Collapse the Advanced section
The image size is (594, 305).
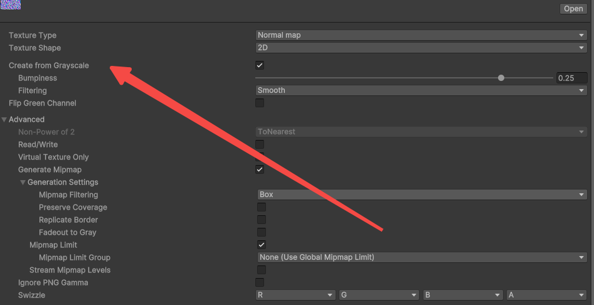pos(4,119)
